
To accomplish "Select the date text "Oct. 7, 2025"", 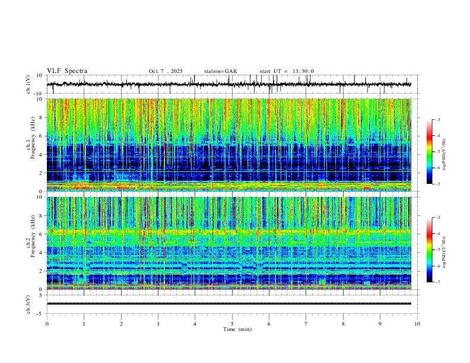I will 166,71.
